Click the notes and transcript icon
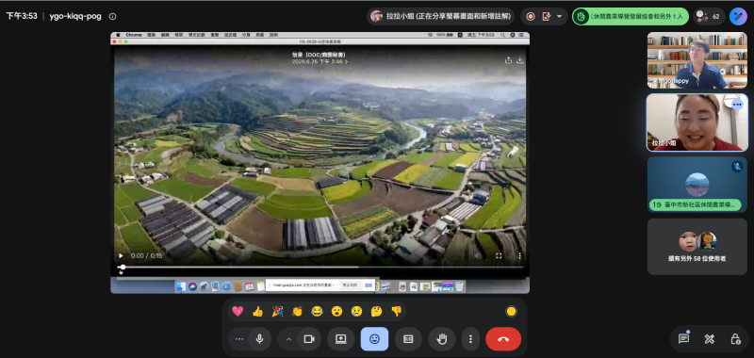Image resolution: width=754 pixels, height=358 pixels. [547, 16]
